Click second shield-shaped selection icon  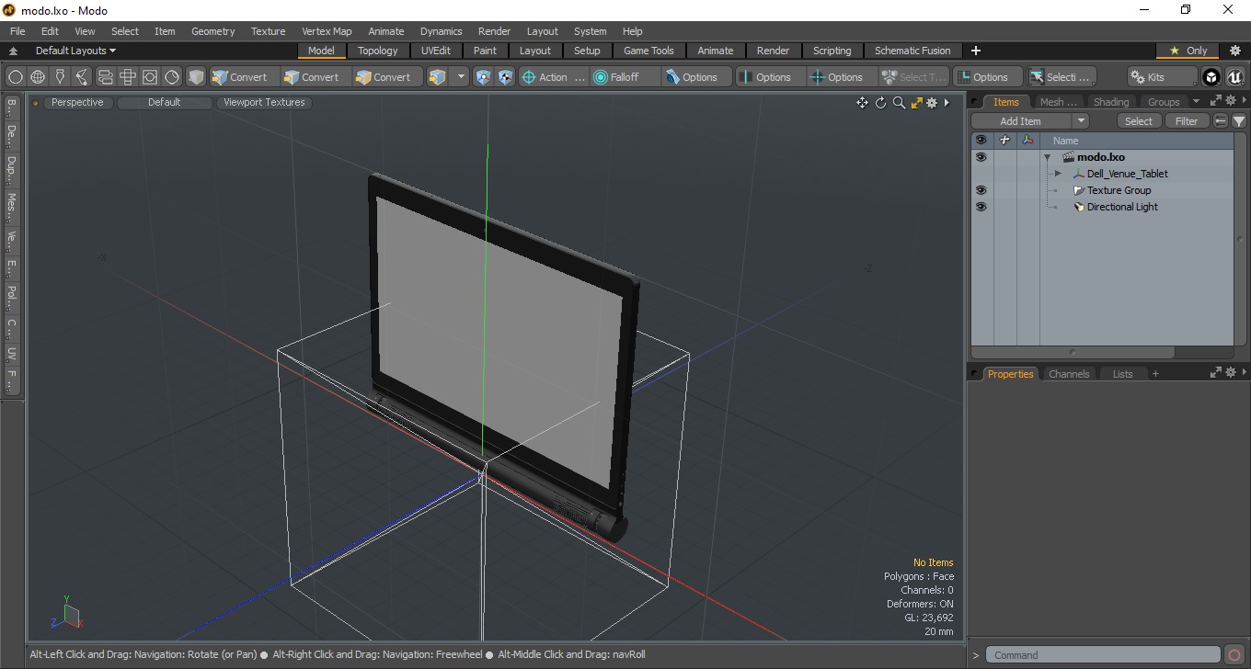(505, 77)
